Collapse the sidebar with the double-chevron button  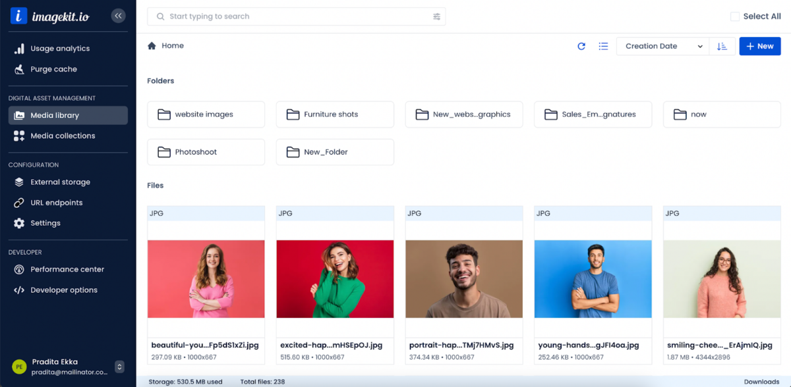tap(118, 16)
